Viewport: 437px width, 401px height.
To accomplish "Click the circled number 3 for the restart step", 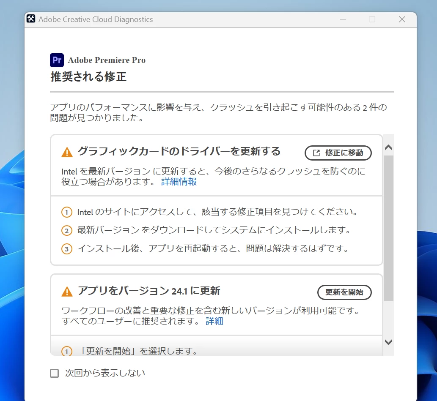I will (66, 249).
